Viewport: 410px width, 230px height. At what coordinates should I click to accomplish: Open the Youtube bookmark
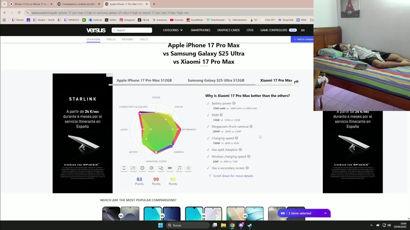click(x=177, y=20)
